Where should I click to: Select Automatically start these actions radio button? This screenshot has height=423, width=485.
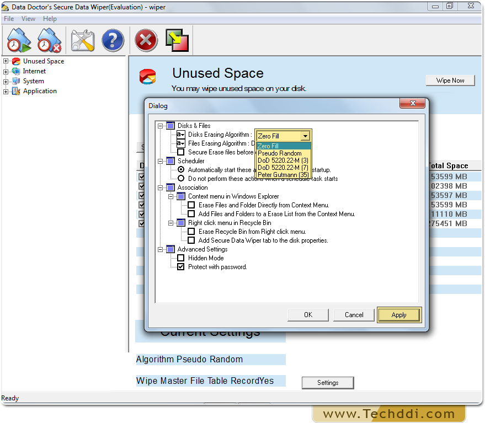[x=182, y=169]
